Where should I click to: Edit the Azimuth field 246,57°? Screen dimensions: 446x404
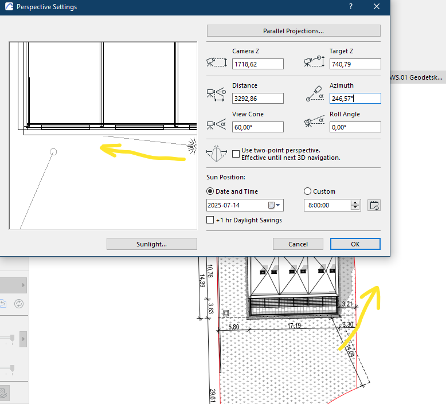tap(355, 99)
